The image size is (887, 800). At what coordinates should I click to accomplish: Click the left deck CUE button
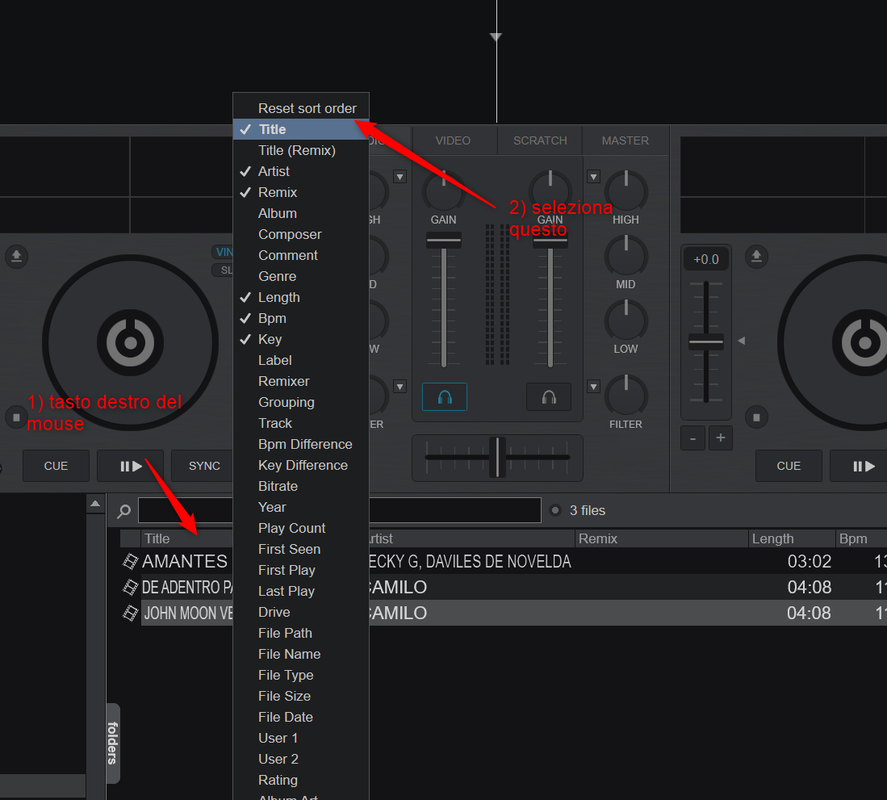tap(56, 466)
